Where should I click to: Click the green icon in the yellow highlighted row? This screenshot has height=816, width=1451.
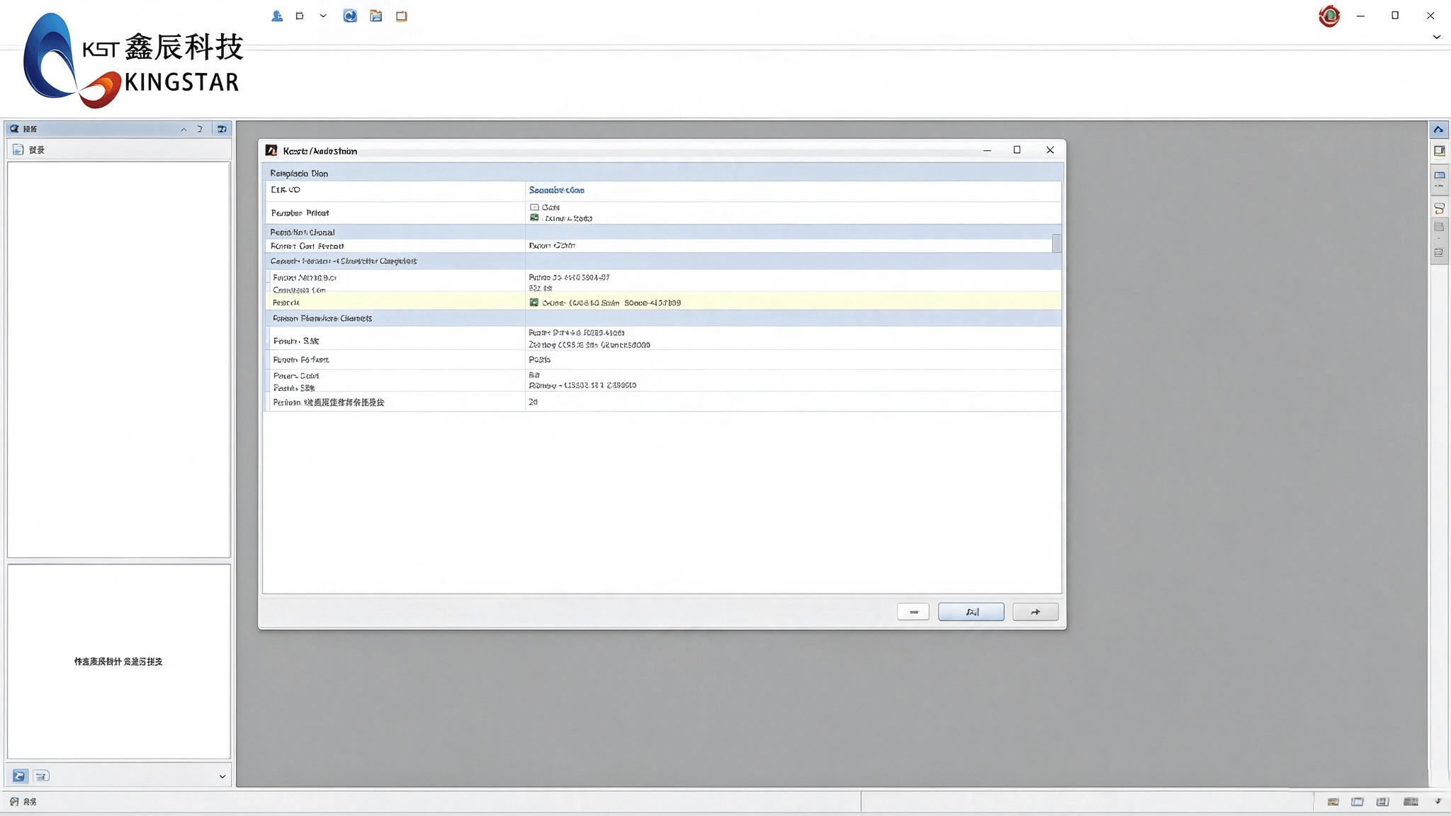point(534,302)
